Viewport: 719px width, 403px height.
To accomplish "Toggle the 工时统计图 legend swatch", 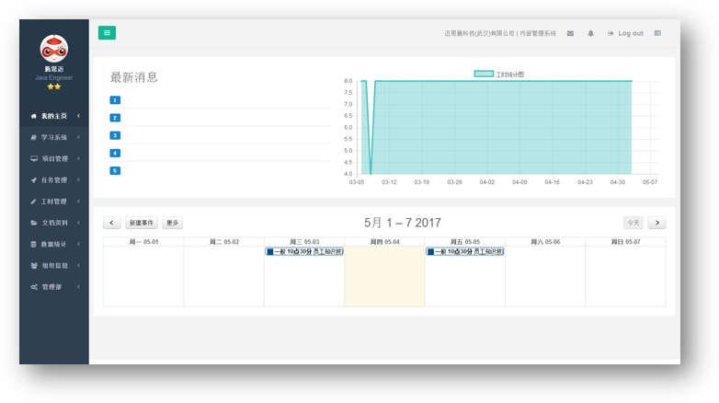I will coord(484,74).
